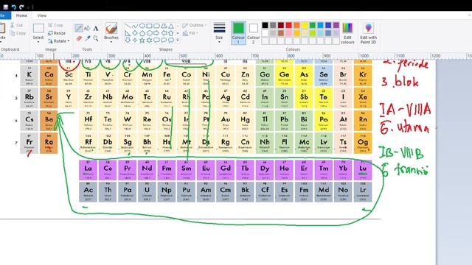Viewport: 472px width, 265px height.
Task: Choose the Right-angled triangle shape
Action: point(128,33)
